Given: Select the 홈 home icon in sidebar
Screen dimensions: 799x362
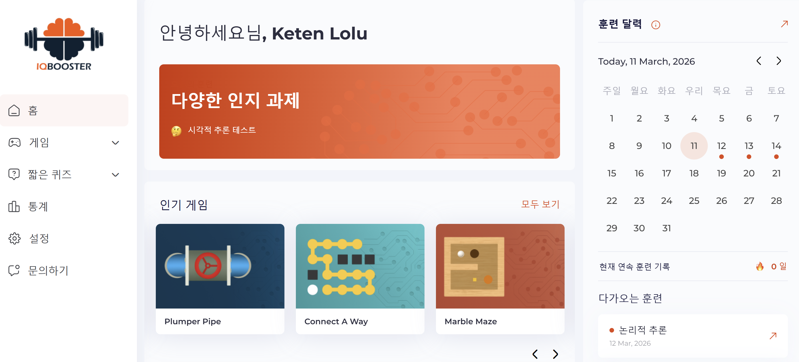Looking at the screenshot, I should [14, 110].
